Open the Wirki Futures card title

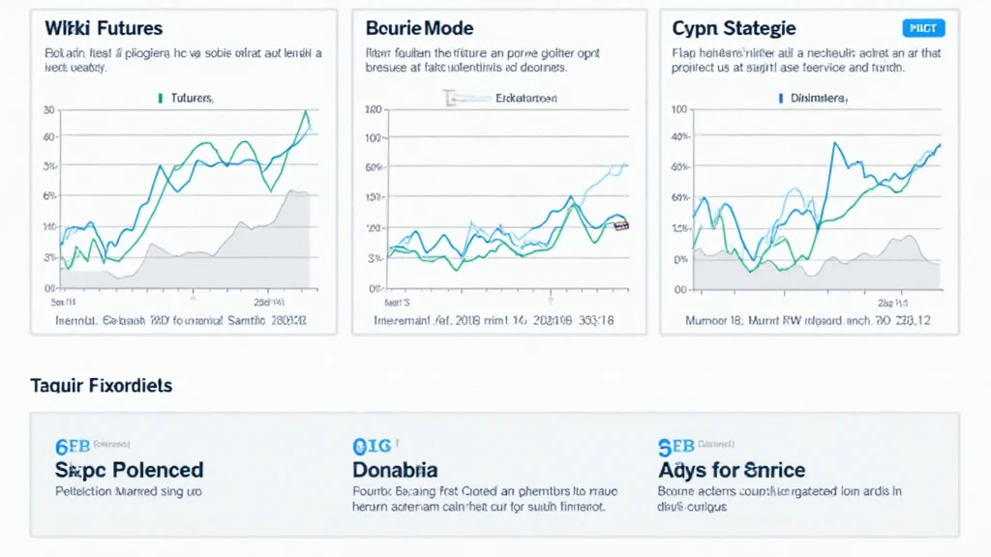pyautogui.click(x=104, y=29)
